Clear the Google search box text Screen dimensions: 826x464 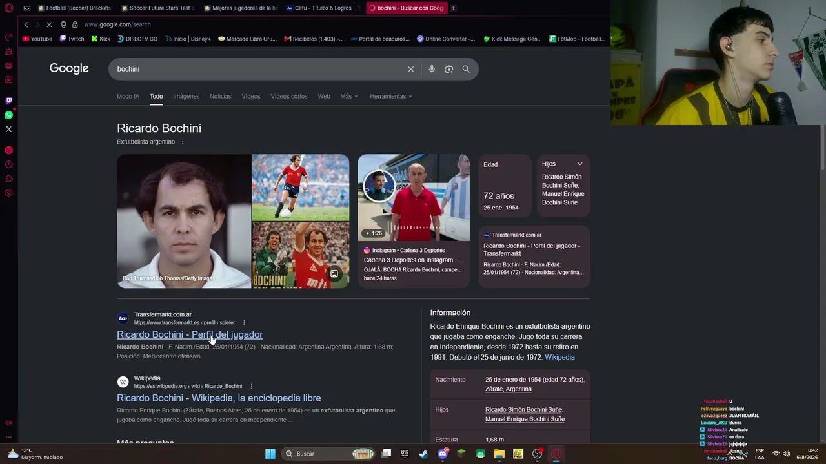410,69
